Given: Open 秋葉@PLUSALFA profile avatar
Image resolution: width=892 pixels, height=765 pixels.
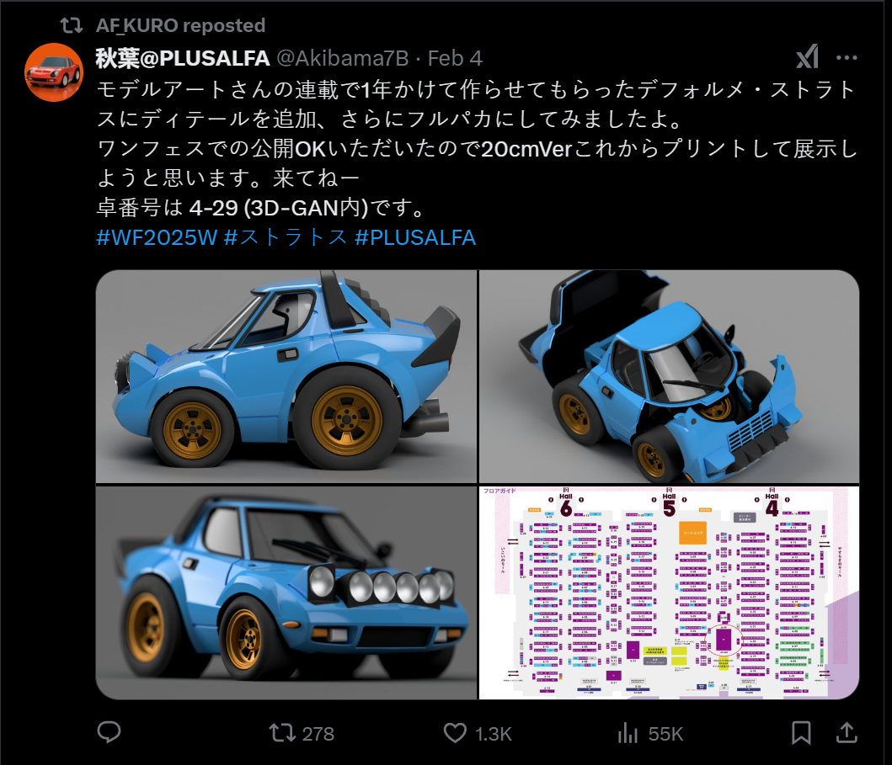Looking at the screenshot, I should click(54, 72).
